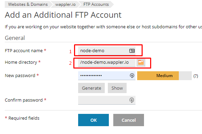Image resolution: width=202 pixels, height=134 pixels.
Task: Click into the Confirm password field
Action: tap(107, 100)
